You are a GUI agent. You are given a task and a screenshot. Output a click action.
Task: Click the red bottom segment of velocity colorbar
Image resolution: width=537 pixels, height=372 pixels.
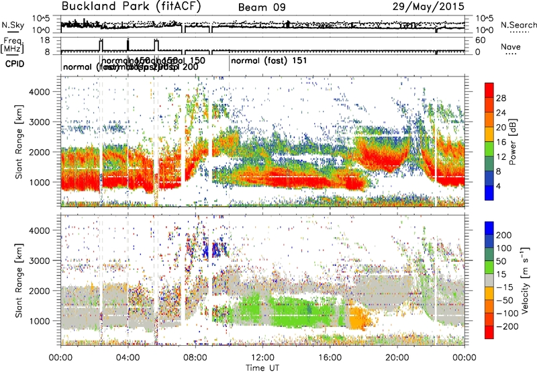point(489,332)
